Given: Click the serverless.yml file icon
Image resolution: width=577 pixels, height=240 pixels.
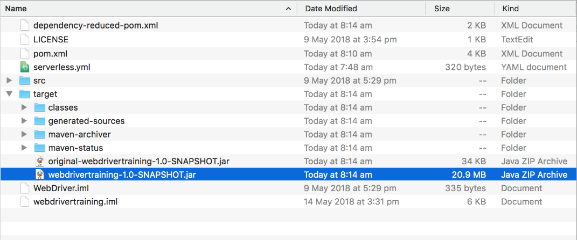Looking at the screenshot, I should coord(24,67).
